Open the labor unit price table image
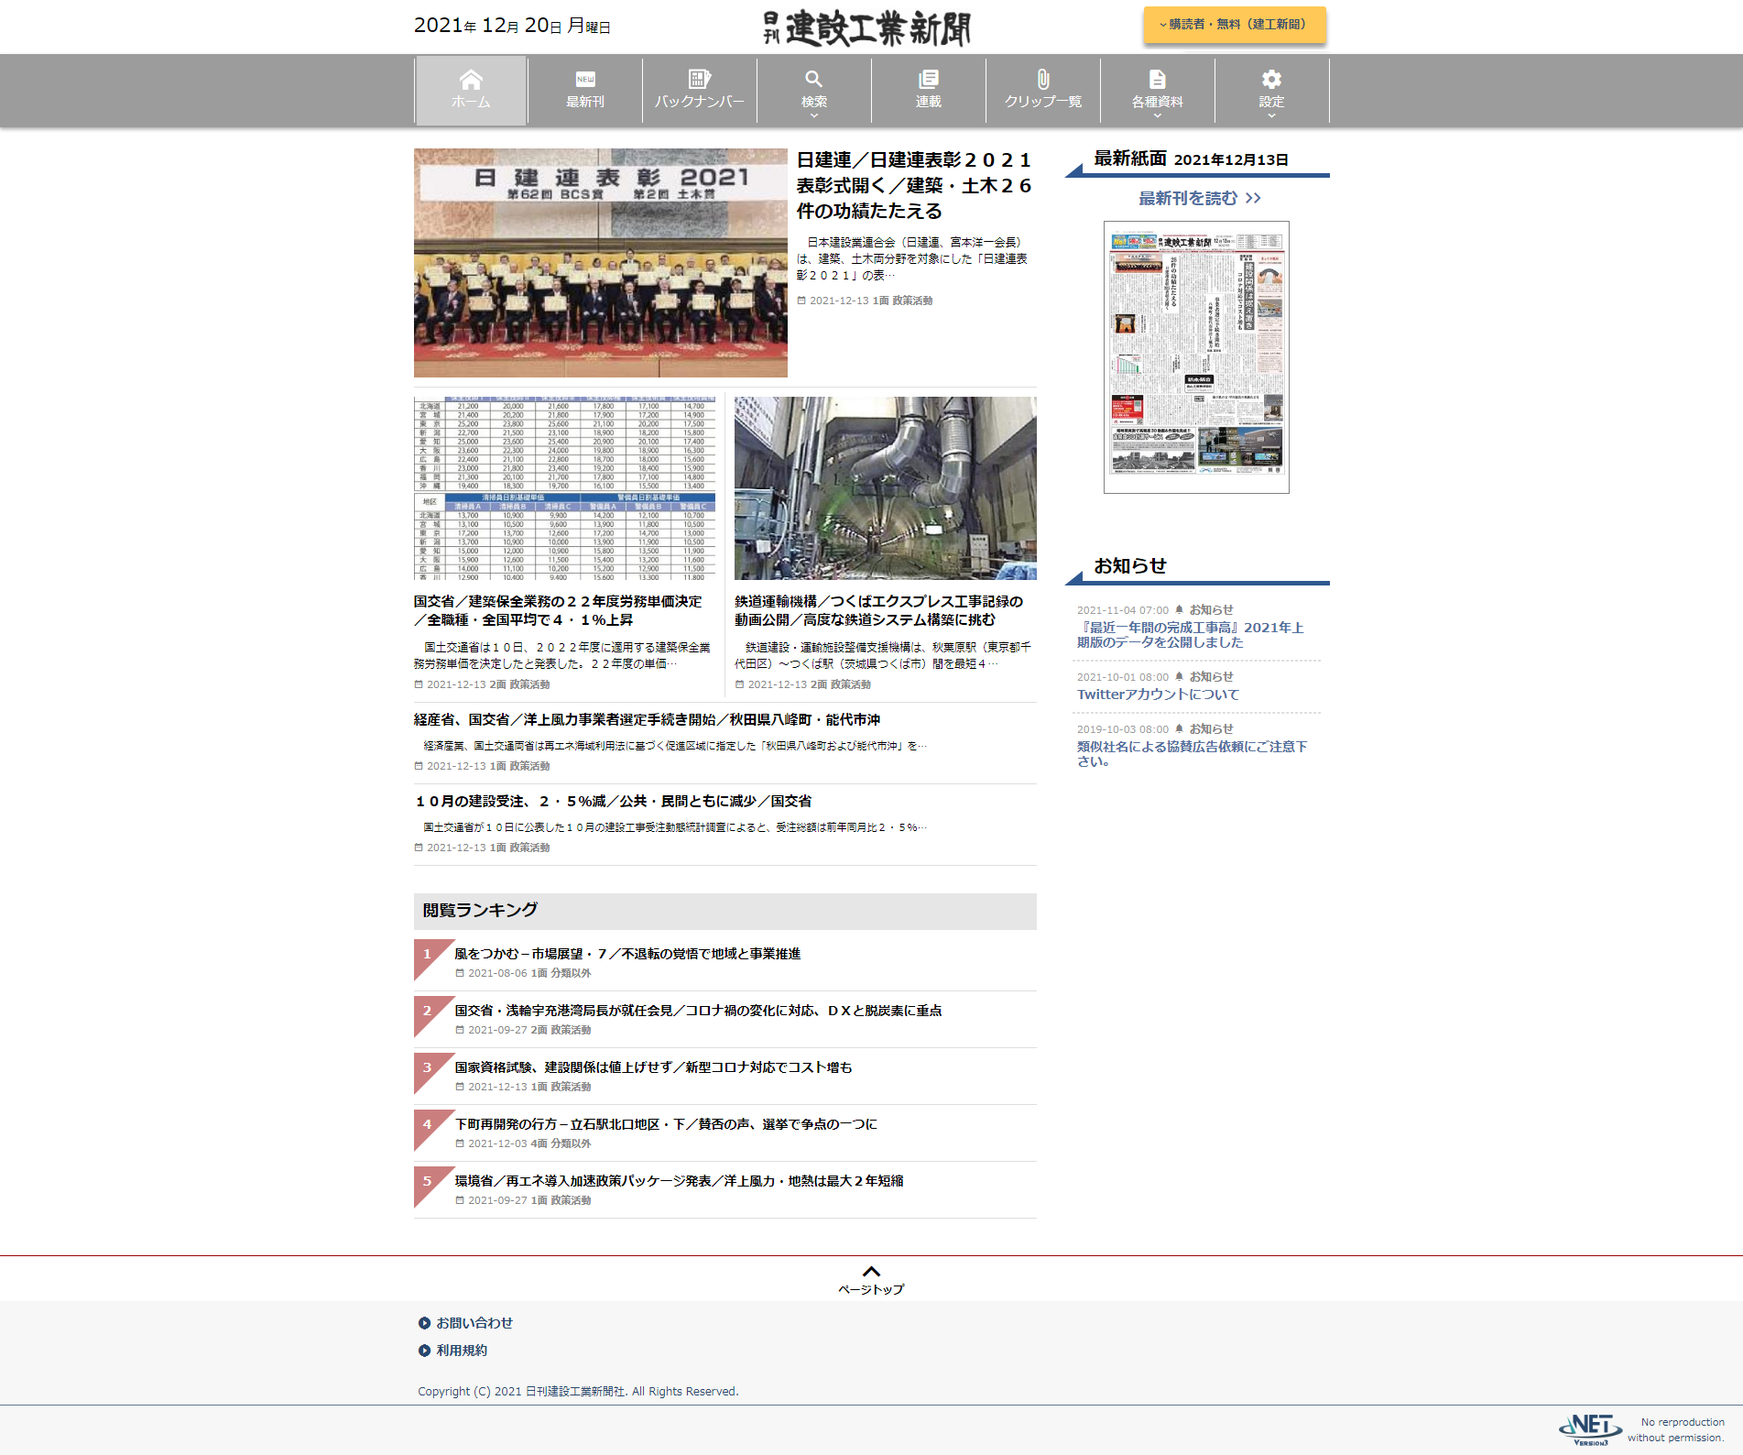 565,488
